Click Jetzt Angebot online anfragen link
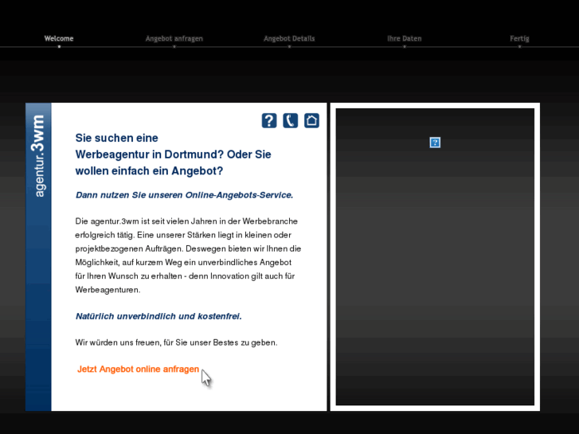 [x=138, y=369]
